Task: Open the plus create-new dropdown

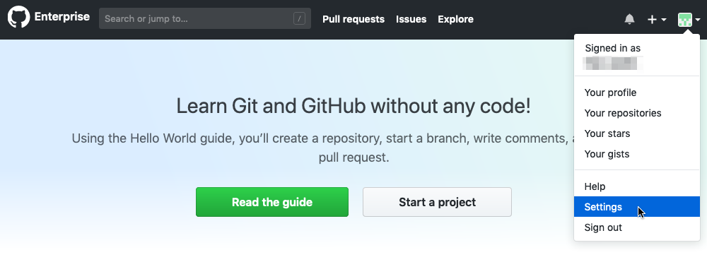Action: [x=657, y=19]
